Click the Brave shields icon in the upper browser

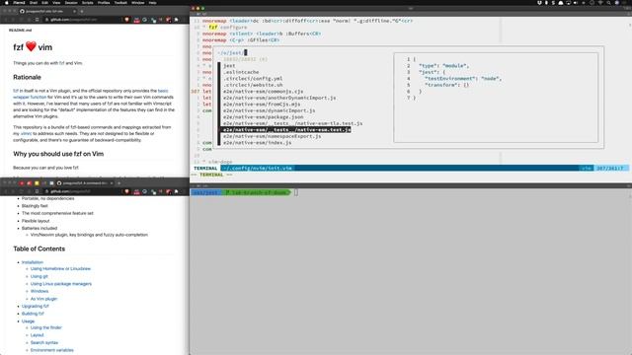127,20
